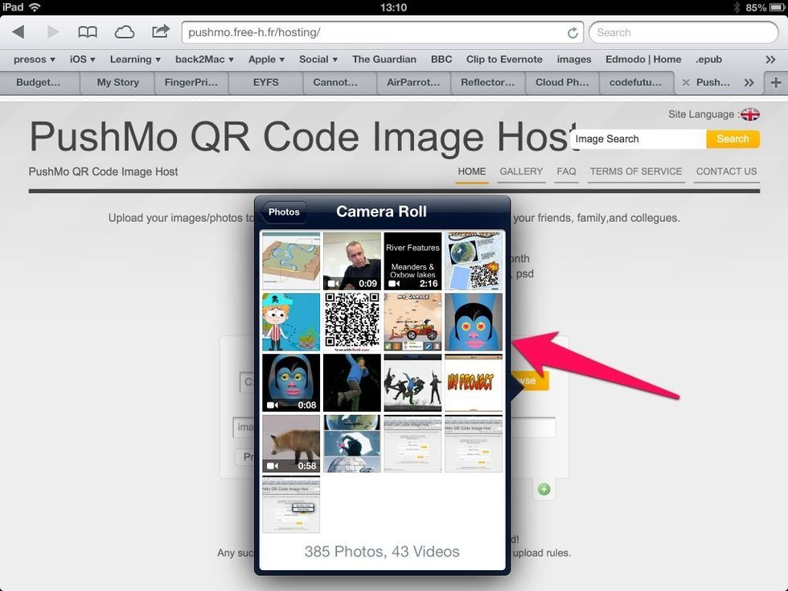The height and width of the screenshot is (591, 788).
Task: Select the QR code photo
Action: click(x=352, y=322)
